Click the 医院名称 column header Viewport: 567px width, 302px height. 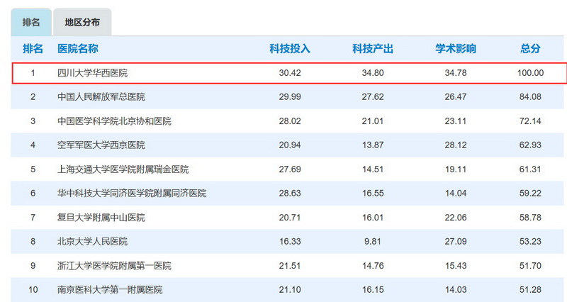click(x=78, y=48)
